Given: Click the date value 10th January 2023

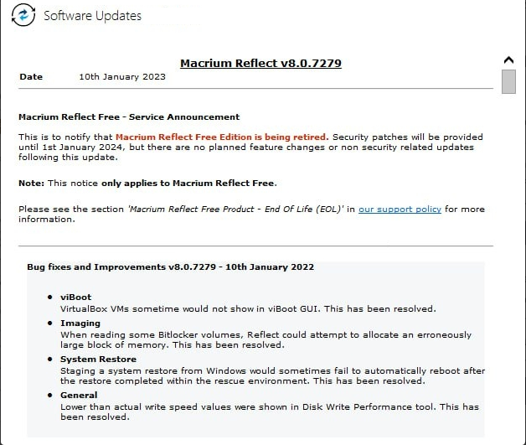Looking at the screenshot, I should click(122, 77).
